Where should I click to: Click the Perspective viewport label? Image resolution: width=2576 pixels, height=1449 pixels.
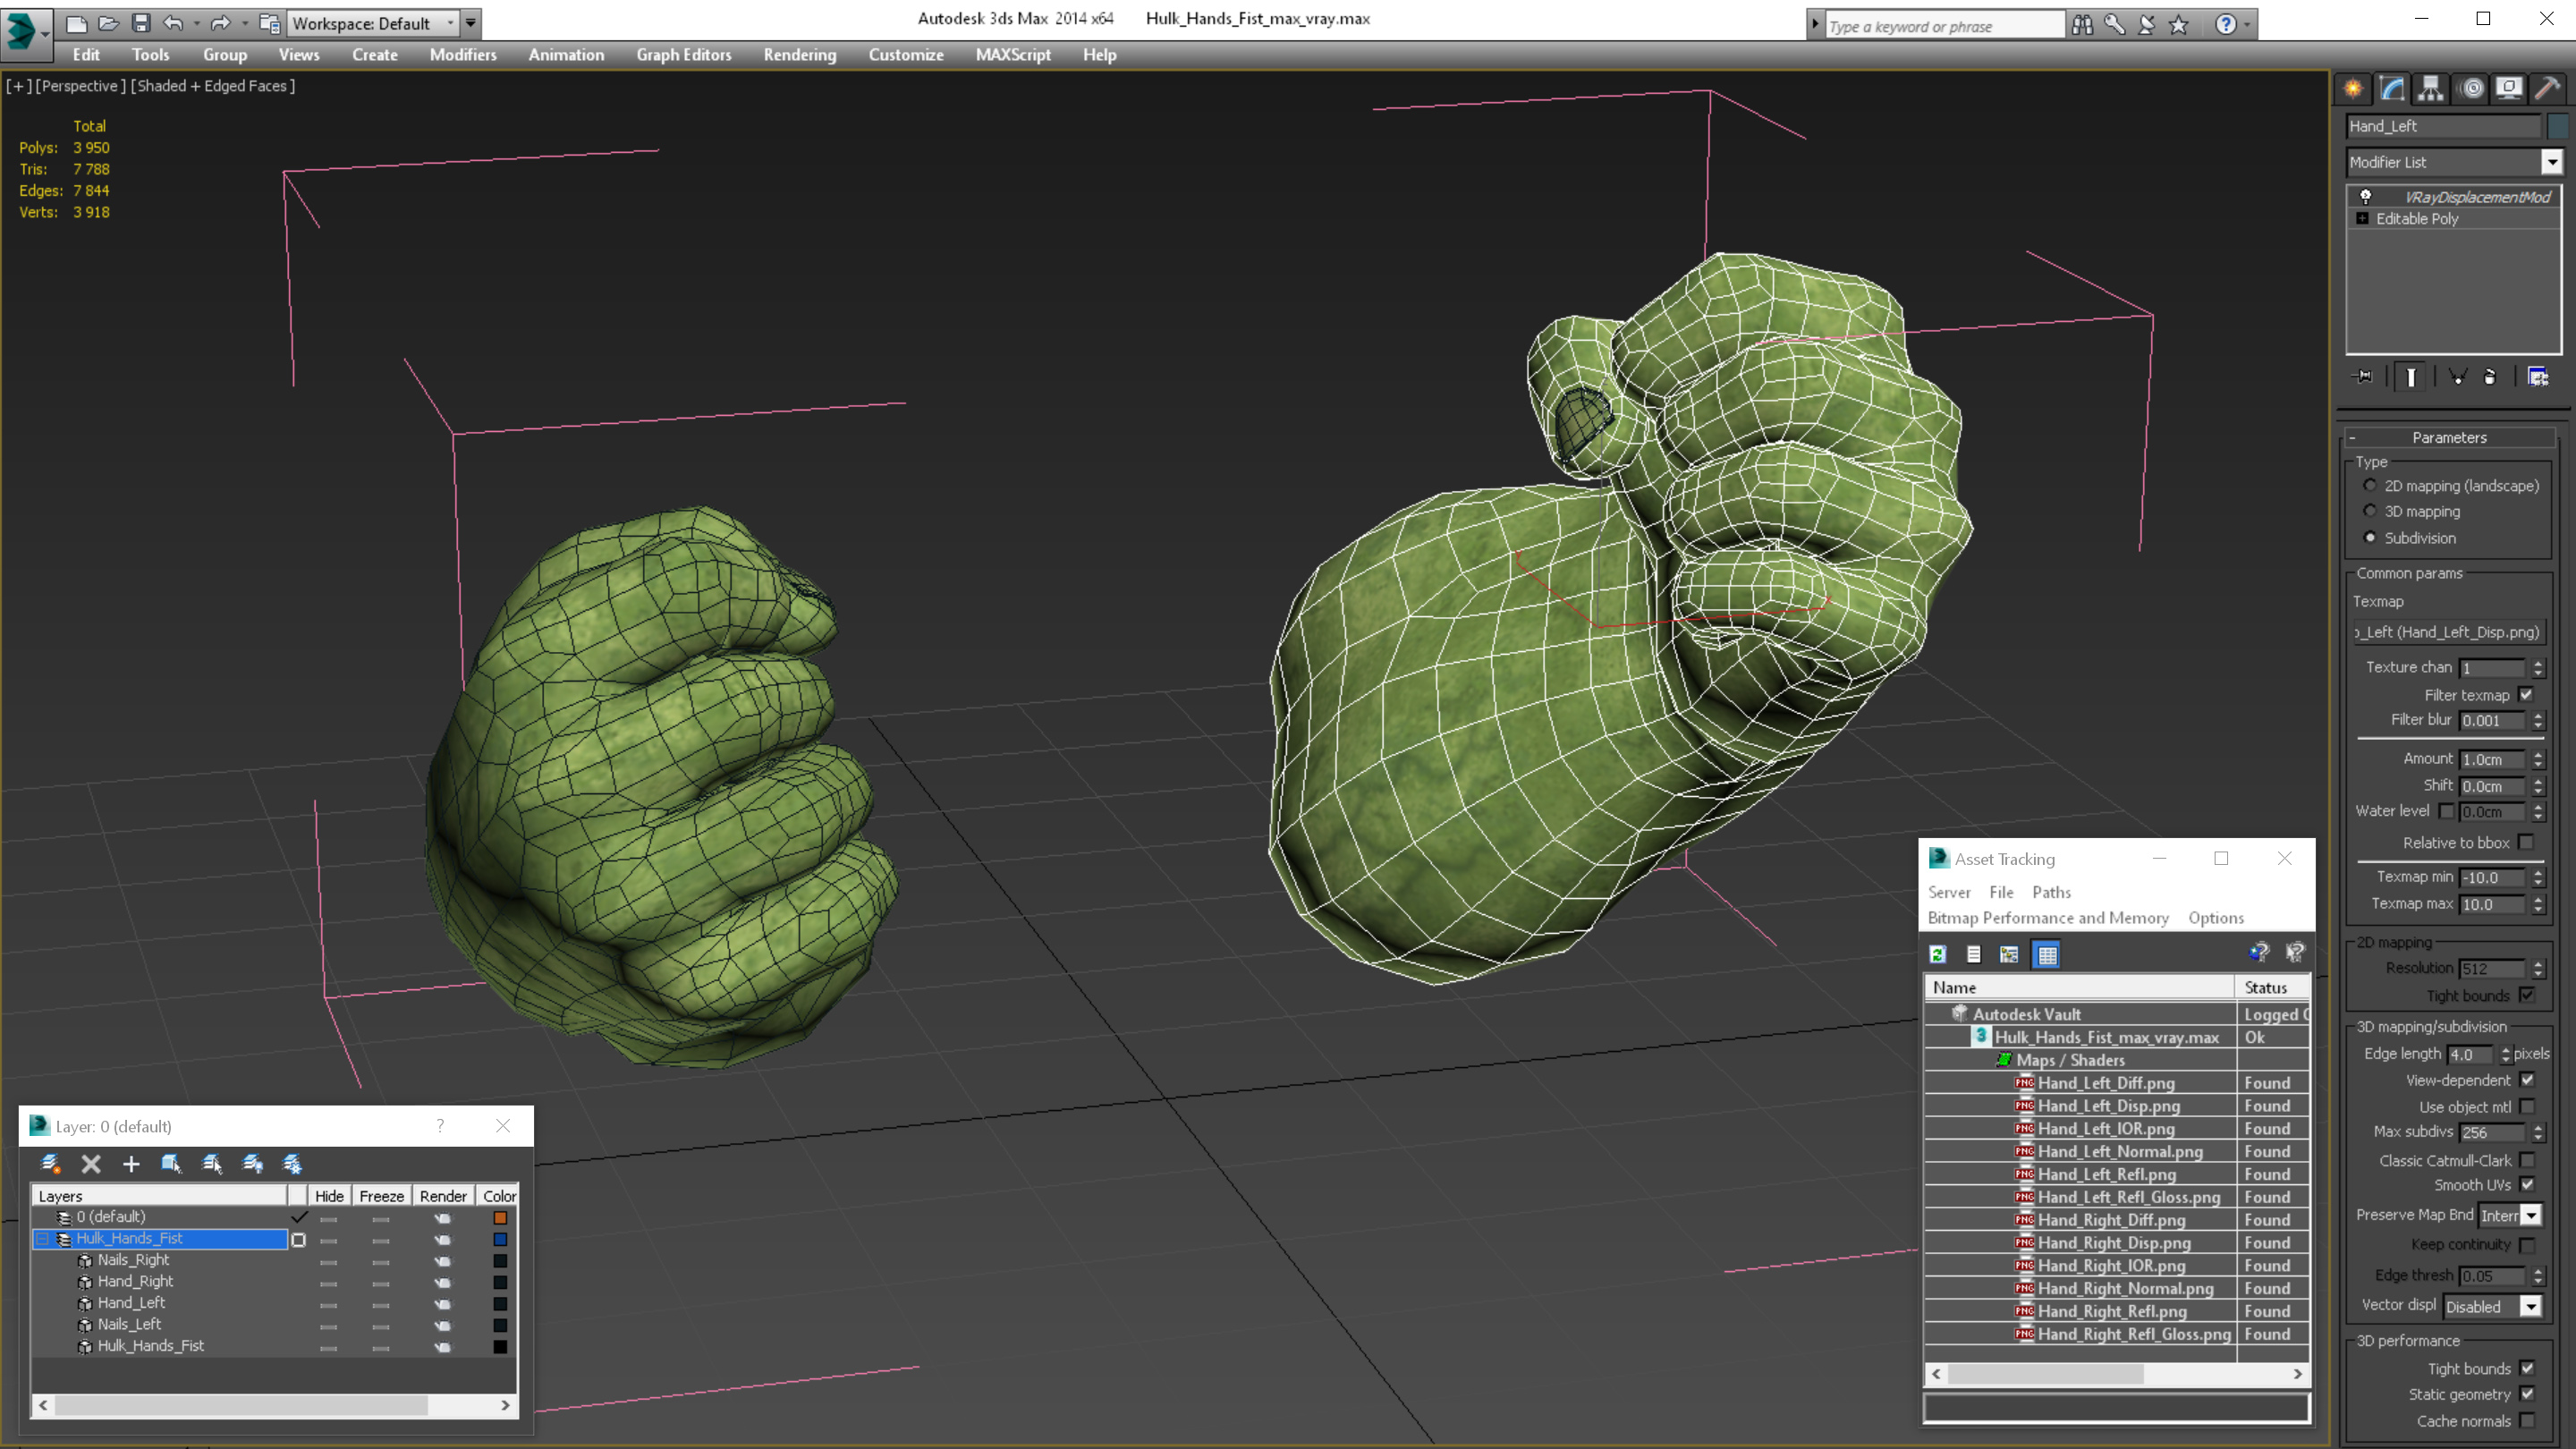(81, 86)
